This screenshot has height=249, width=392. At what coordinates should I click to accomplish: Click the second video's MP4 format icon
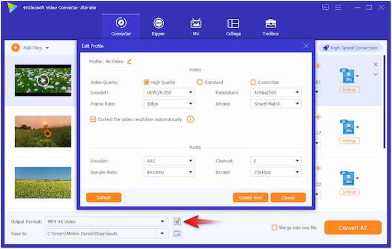point(348,126)
